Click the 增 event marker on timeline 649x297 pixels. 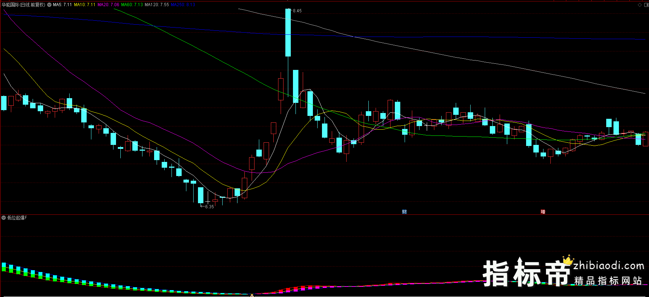tap(543, 212)
